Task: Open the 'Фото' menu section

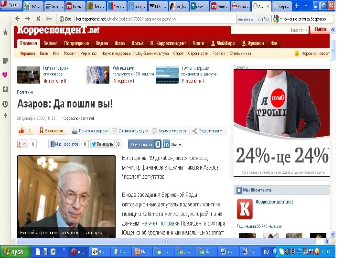Action: 120,43
